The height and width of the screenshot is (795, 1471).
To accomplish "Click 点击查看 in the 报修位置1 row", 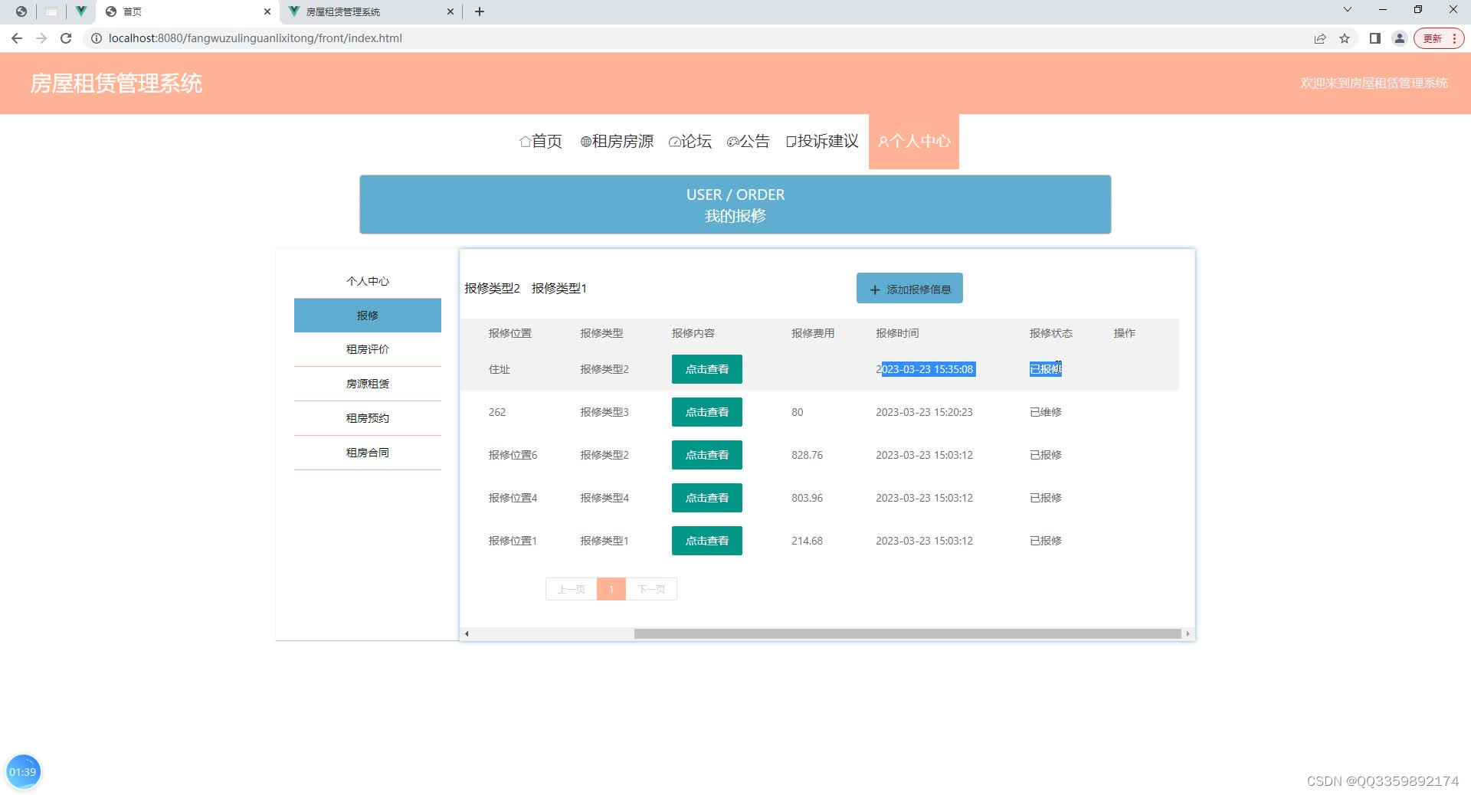I will (x=707, y=541).
